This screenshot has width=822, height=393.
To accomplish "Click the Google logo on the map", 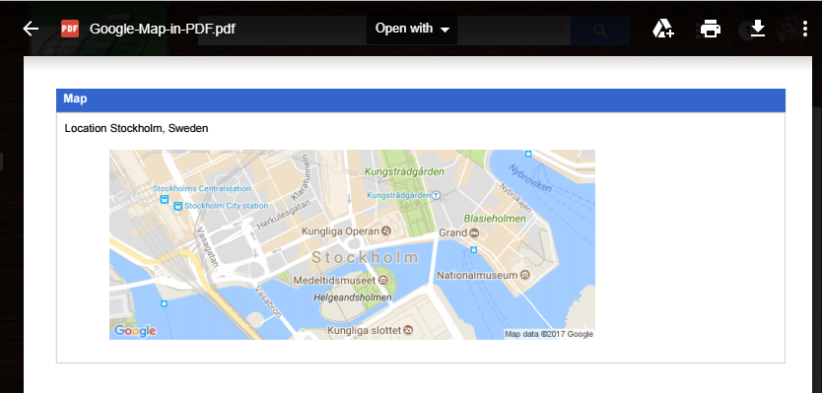I will click(135, 331).
